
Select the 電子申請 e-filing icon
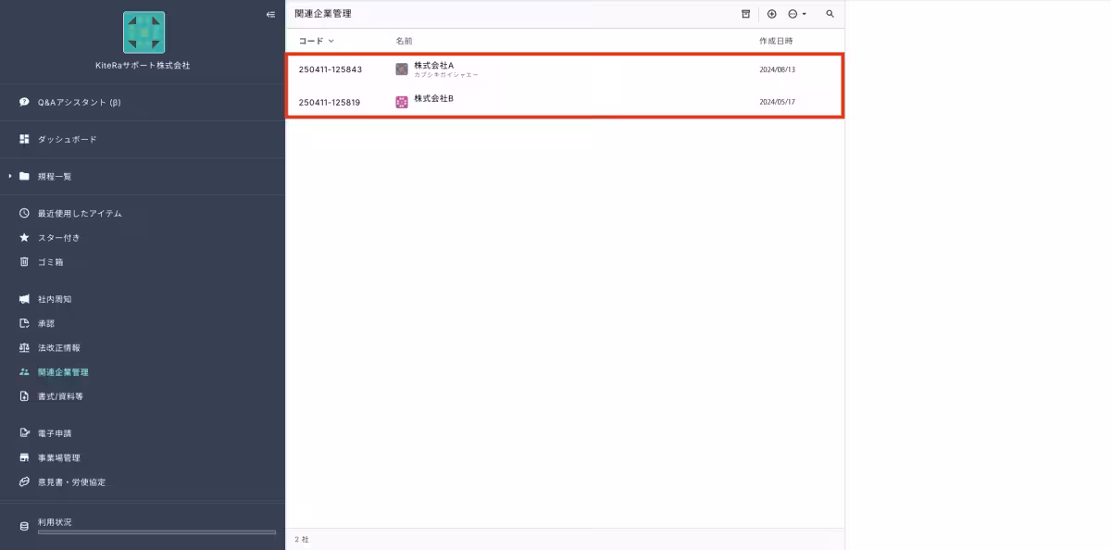tap(22, 432)
